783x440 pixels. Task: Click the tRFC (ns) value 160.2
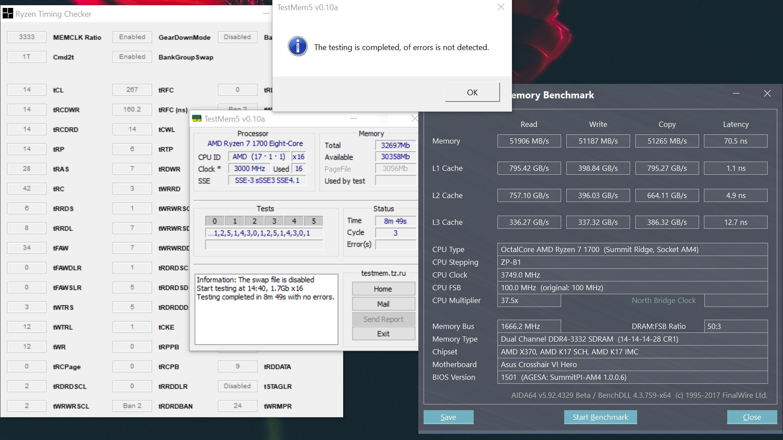coord(132,109)
